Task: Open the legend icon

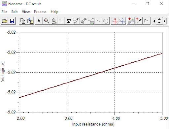Action: coord(91,21)
